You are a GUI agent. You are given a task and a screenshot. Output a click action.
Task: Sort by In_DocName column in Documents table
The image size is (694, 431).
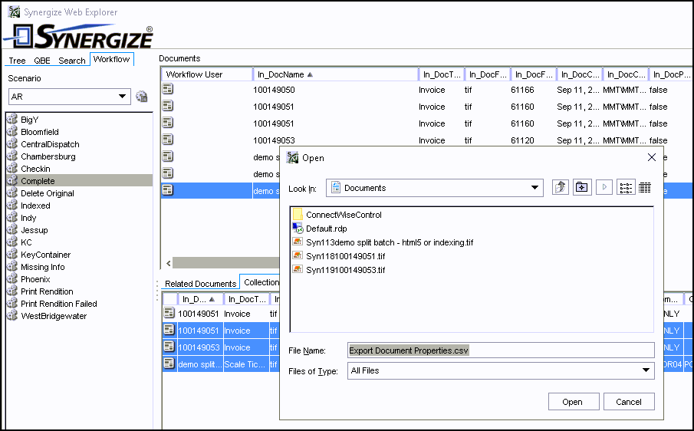335,74
